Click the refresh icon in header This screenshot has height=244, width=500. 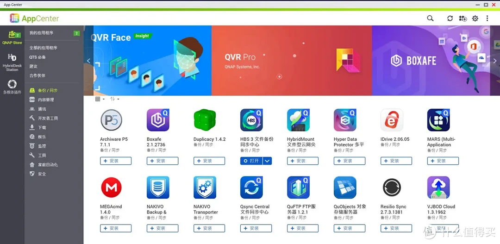tap(450, 19)
